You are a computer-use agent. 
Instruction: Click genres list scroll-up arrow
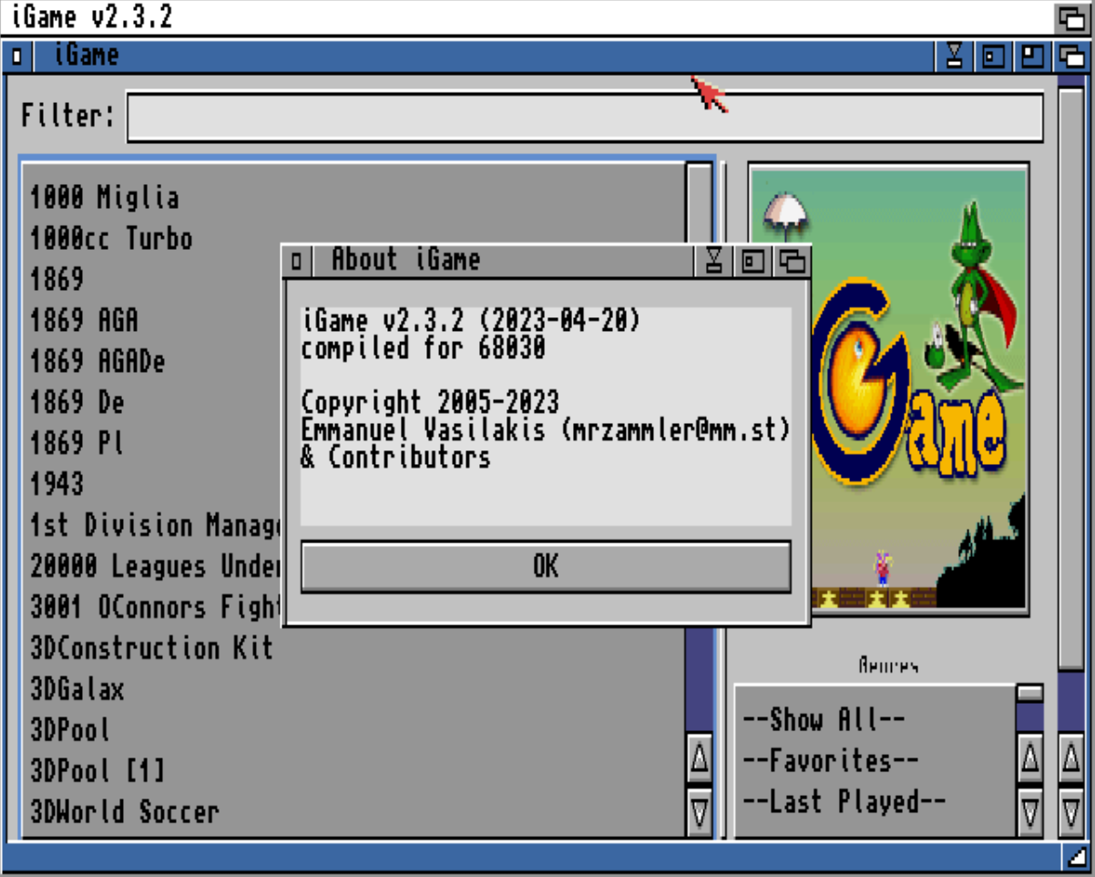(x=1030, y=758)
